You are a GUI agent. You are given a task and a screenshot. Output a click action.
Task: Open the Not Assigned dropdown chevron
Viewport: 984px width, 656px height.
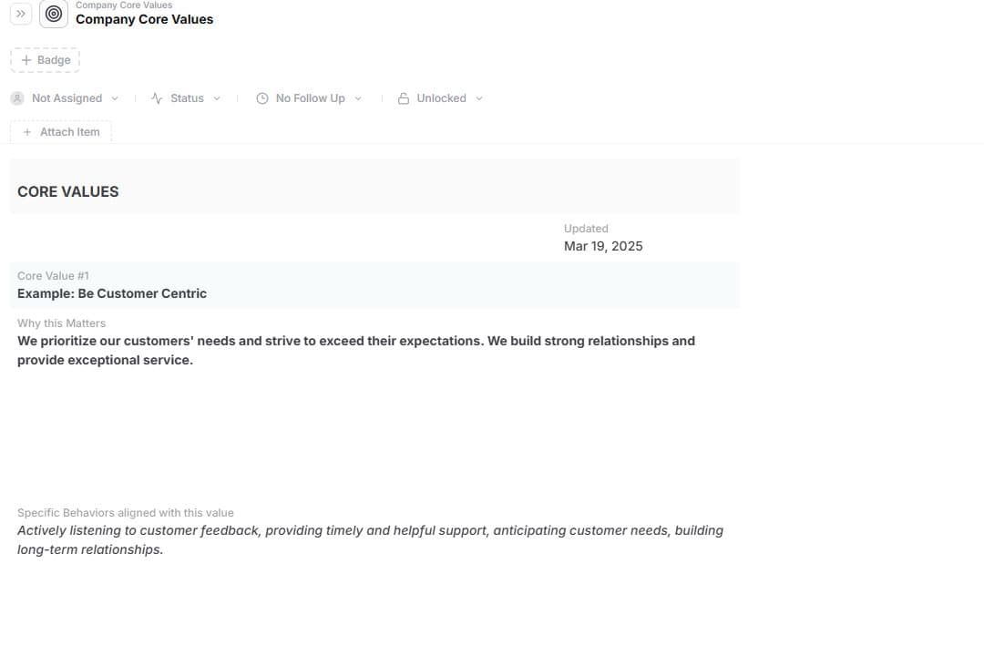115,98
